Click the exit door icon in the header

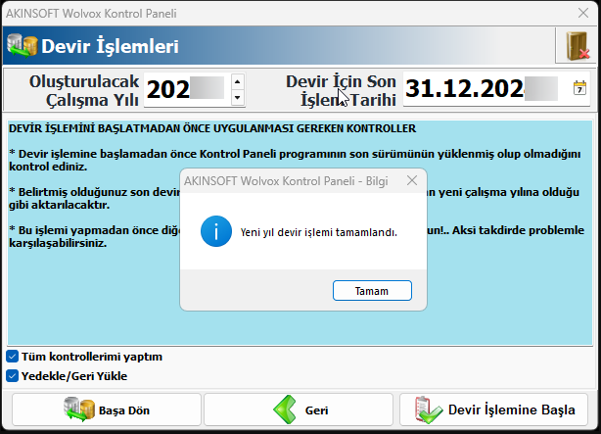click(576, 46)
